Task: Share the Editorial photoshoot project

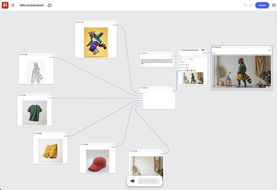Action: point(262,5)
